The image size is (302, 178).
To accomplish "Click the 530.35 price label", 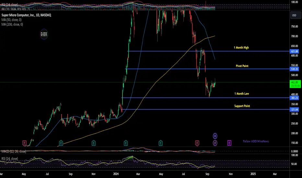I will click(294, 69).
